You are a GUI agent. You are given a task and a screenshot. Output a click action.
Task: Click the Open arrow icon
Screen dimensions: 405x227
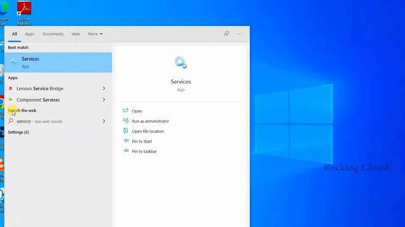point(125,110)
